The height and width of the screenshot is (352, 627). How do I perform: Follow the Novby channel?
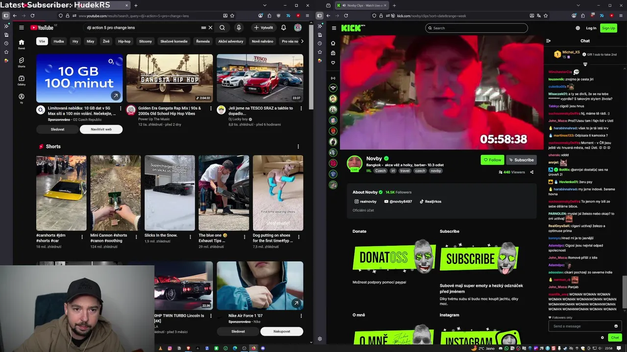pyautogui.click(x=492, y=160)
